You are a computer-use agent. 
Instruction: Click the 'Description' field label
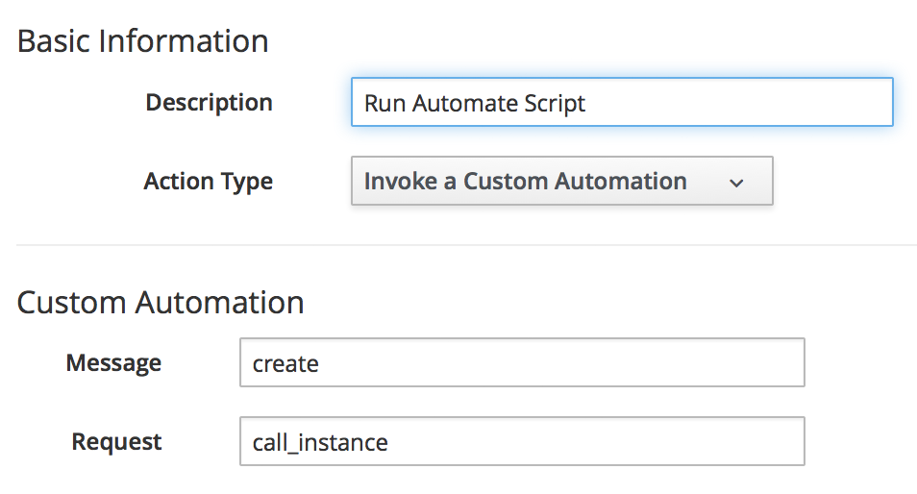209,103
